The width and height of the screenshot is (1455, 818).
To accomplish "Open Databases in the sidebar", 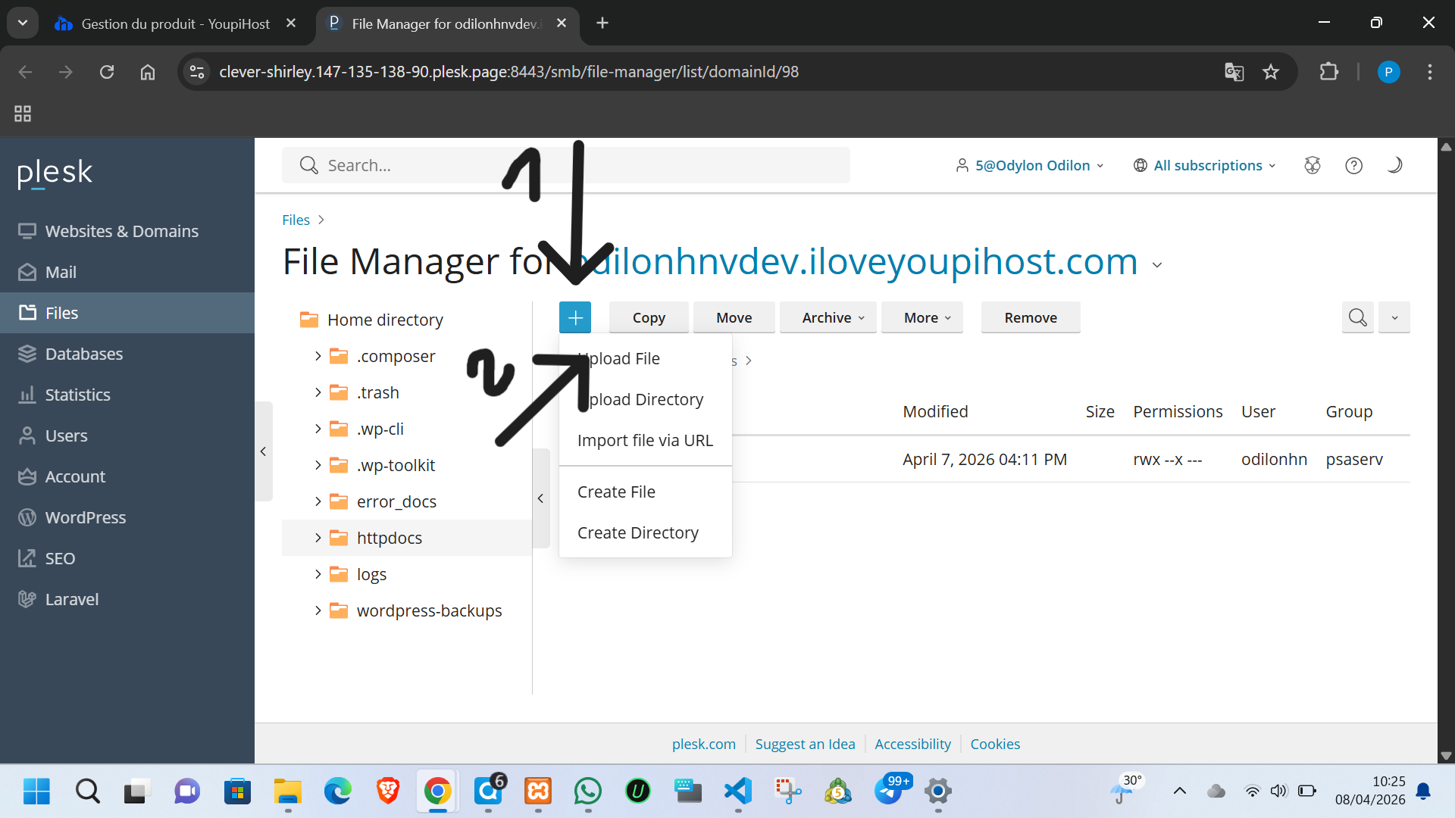I will (x=83, y=354).
